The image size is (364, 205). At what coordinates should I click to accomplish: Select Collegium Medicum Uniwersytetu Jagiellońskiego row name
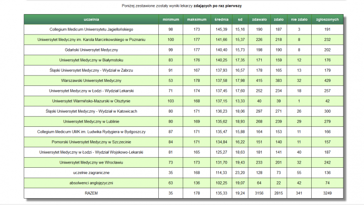(x=91, y=29)
